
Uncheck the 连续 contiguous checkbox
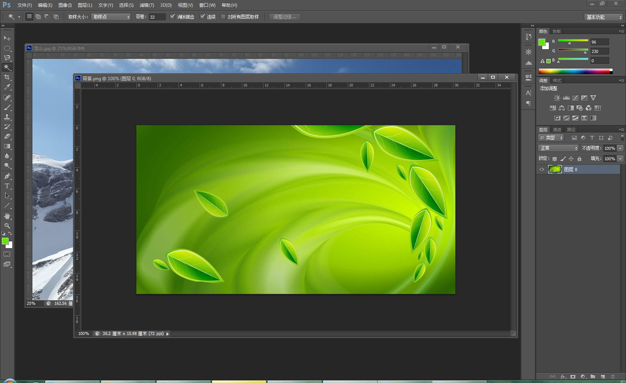pos(203,17)
